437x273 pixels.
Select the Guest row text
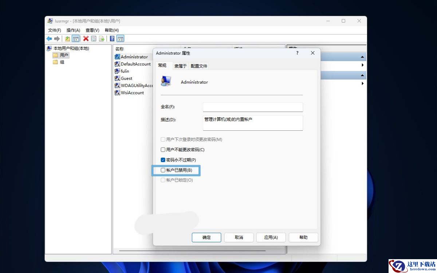127,78
